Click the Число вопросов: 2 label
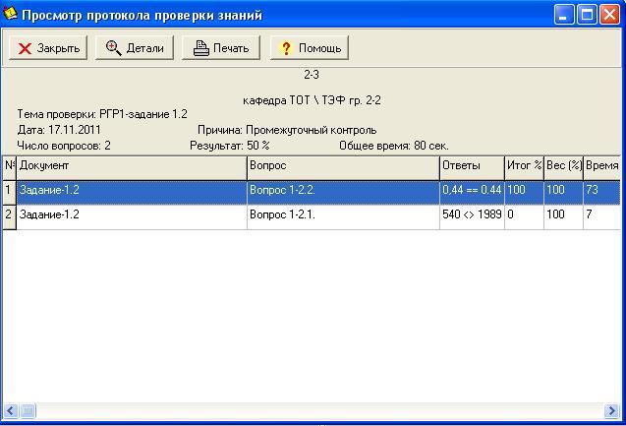 64,146
